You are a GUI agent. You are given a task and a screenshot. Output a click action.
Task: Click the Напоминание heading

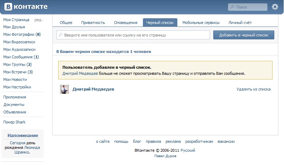pyautogui.click(x=23, y=136)
